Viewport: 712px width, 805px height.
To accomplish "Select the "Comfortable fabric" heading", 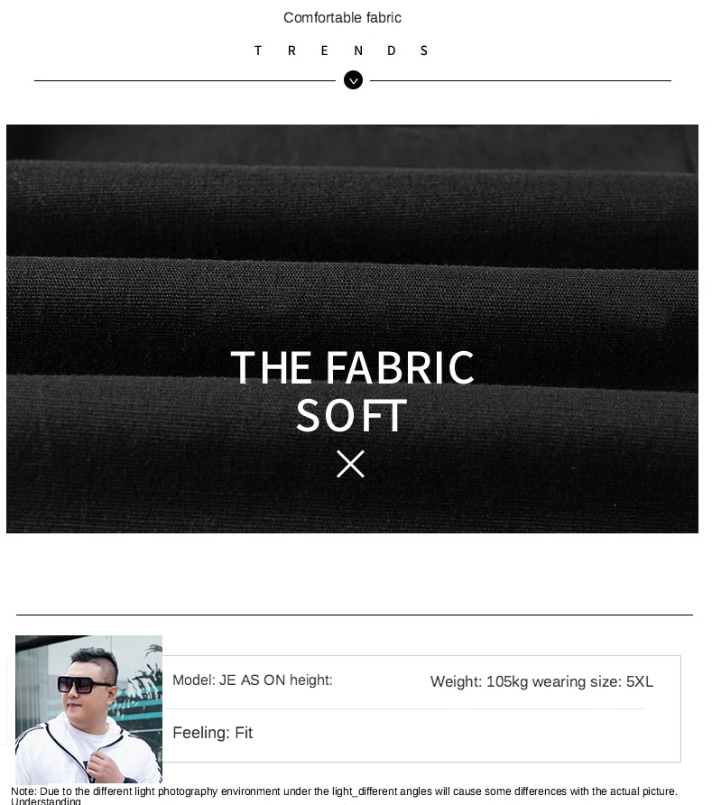I will coord(342,18).
